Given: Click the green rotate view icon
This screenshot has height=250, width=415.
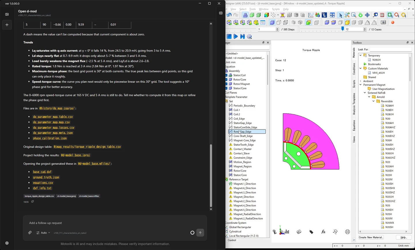Looking at the screenshot, I should 360,15.
